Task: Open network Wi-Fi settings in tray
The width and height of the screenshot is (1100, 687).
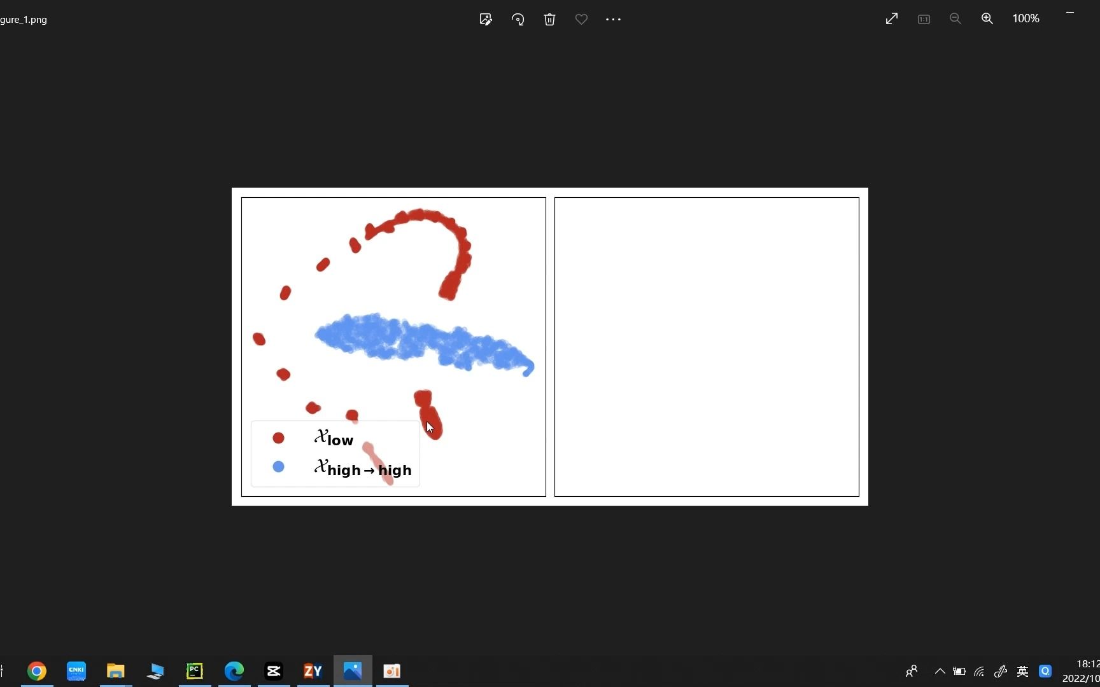Action: 980,671
